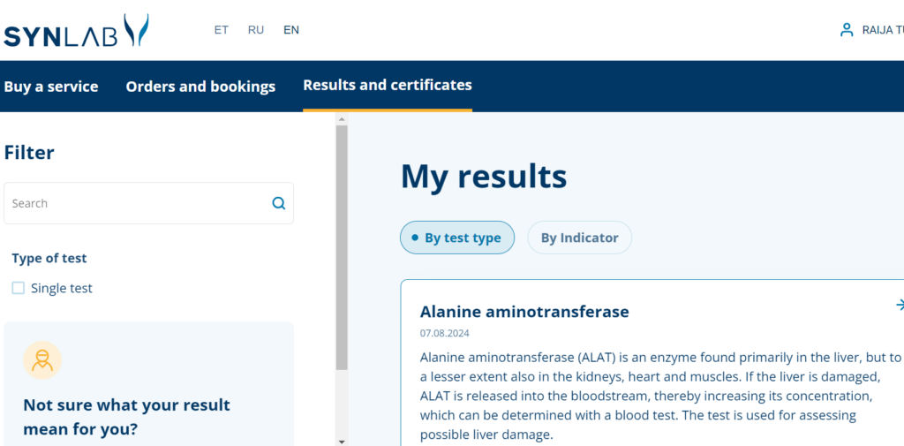
Task: Click the filter panel scroll up arrow
Action: coord(342,119)
